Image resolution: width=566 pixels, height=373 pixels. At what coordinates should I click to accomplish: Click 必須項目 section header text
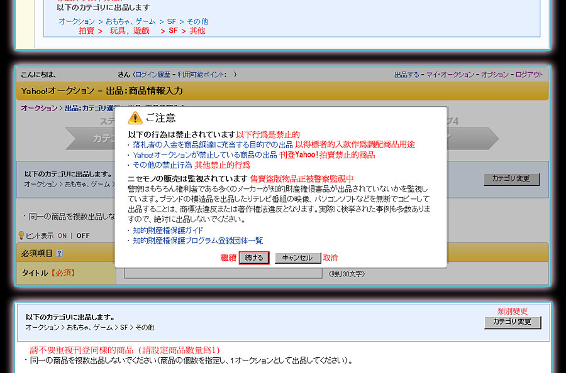coord(37,253)
